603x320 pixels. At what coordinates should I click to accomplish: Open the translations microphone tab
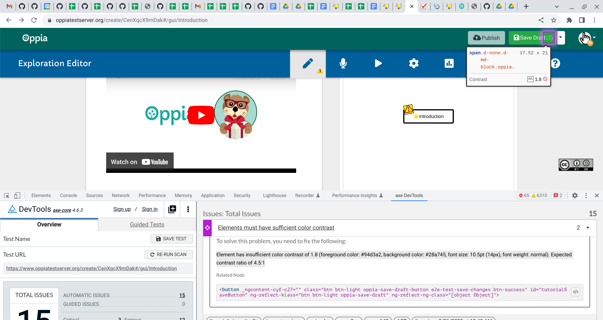[343, 63]
